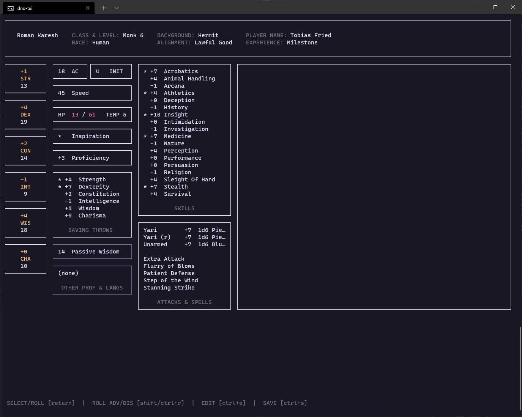Screen dimensions: 522x417
Task: Roll the Religion skill
Action: click(184, 172)
